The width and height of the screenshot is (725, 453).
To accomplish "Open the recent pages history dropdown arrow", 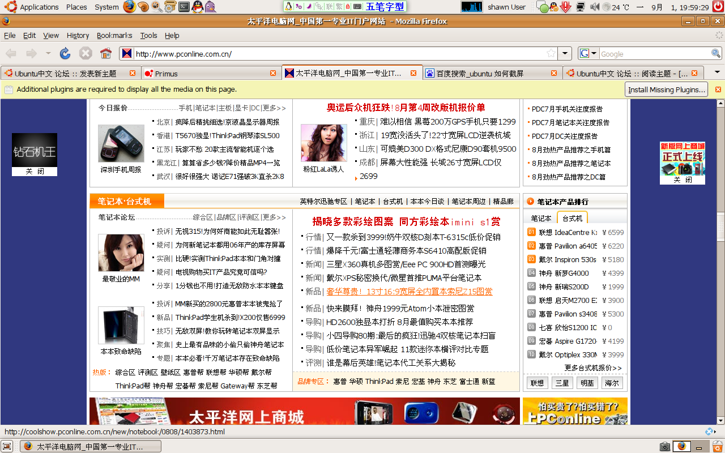I will pos(48,53).
